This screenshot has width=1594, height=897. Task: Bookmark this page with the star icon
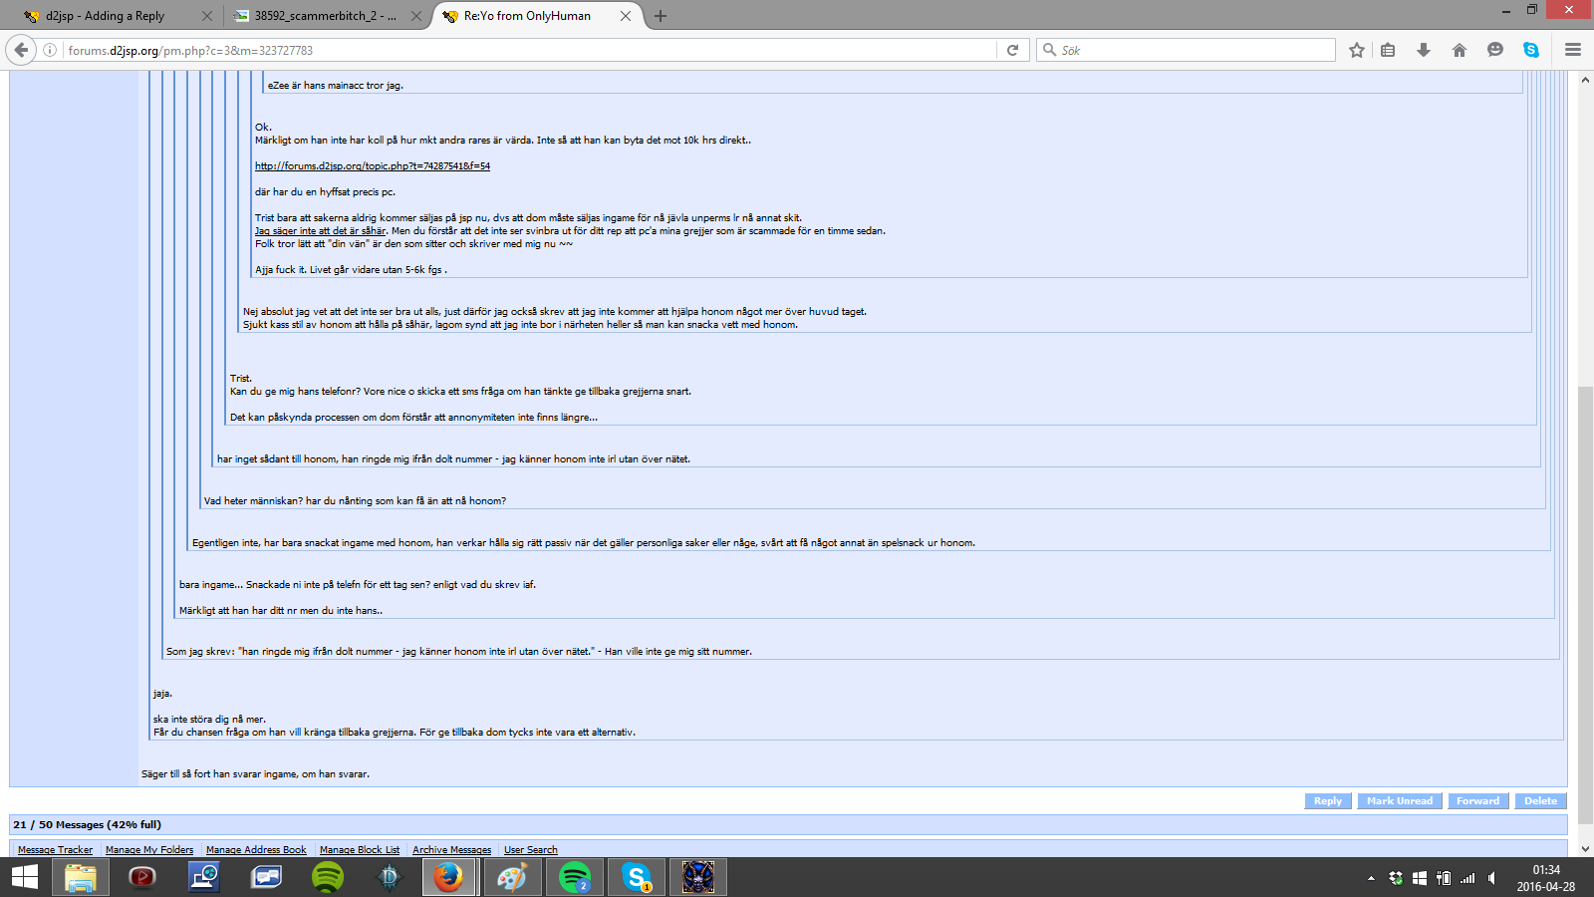click(x=1357, y=50)
